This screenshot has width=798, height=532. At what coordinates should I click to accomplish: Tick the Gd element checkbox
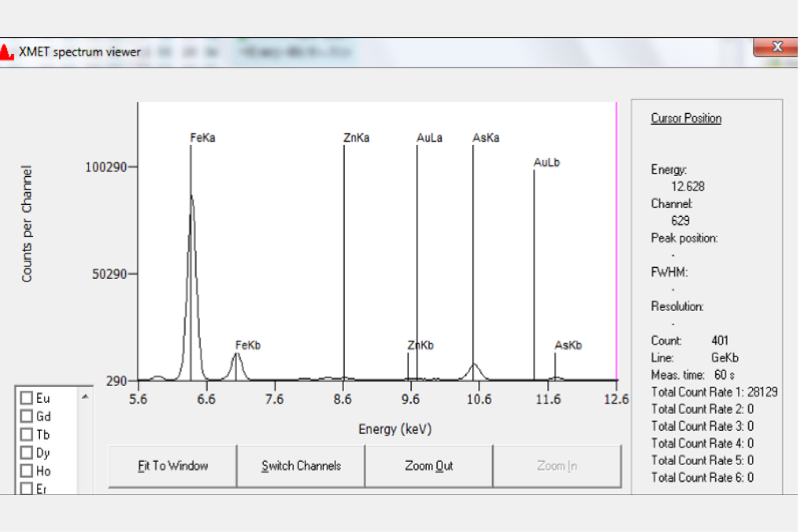(27, 416)
